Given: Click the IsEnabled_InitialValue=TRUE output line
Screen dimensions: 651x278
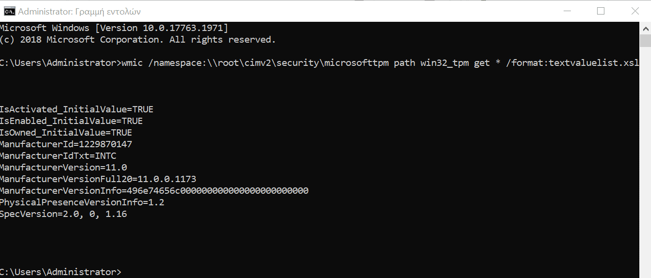Looking at the screenshot, I should coord(71,121).
